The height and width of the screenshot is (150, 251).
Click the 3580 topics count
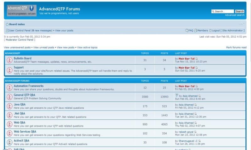(145, 97)
